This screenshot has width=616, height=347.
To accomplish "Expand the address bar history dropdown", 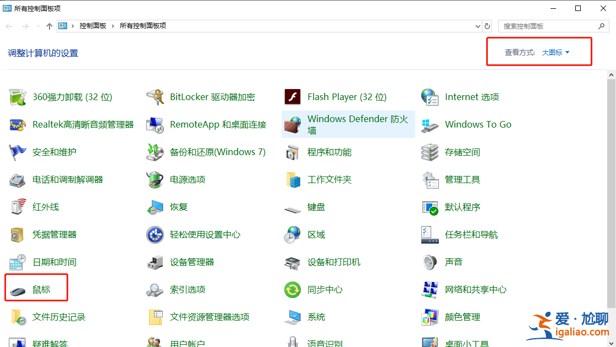I will click(478, 26).
